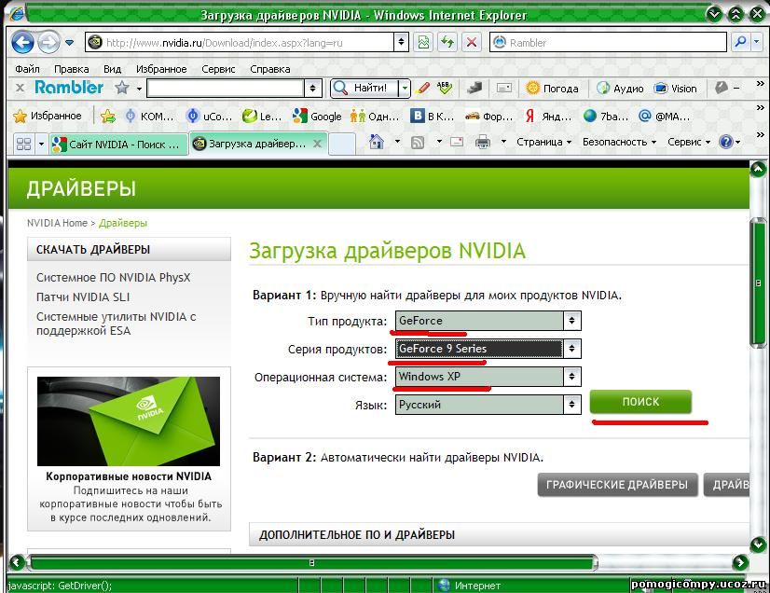Click the vertical scrollbar green thumb
Image resolution: width=770 pixels, height=593 pixels.
pos(759,283)
